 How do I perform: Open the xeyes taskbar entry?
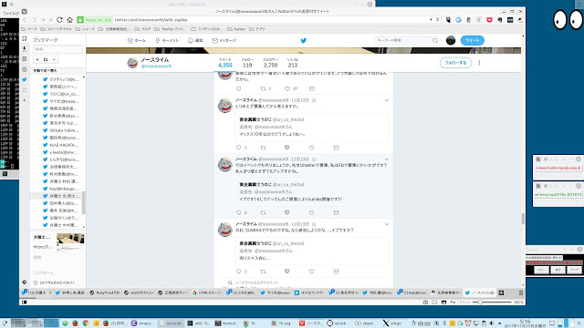pos(364,323)
